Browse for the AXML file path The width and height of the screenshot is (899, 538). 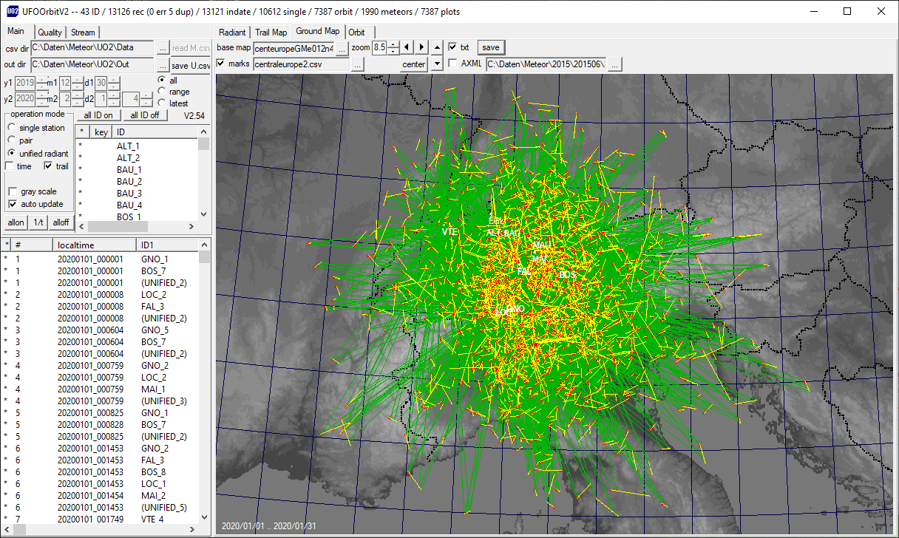(x=614, y=64)
